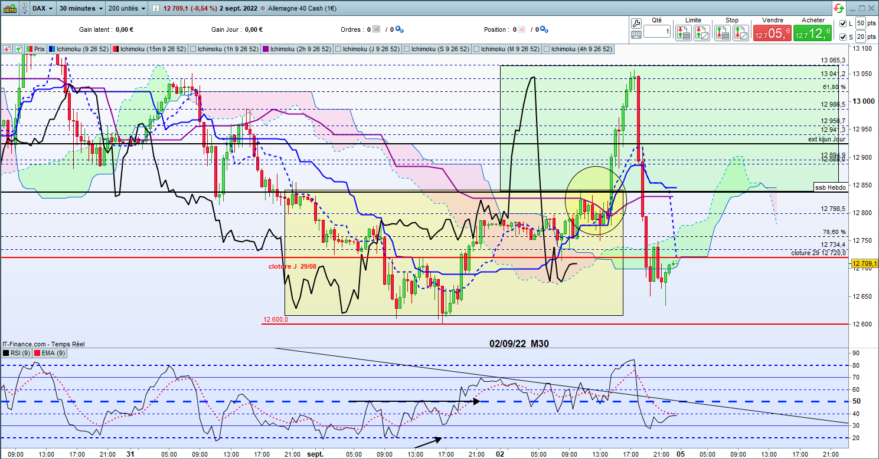
Task: Toggle Ichimoku (M 9 26 52) checkbox
Action: coord(476,49)
